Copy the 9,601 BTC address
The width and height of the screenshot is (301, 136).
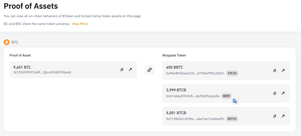point(122,69)
